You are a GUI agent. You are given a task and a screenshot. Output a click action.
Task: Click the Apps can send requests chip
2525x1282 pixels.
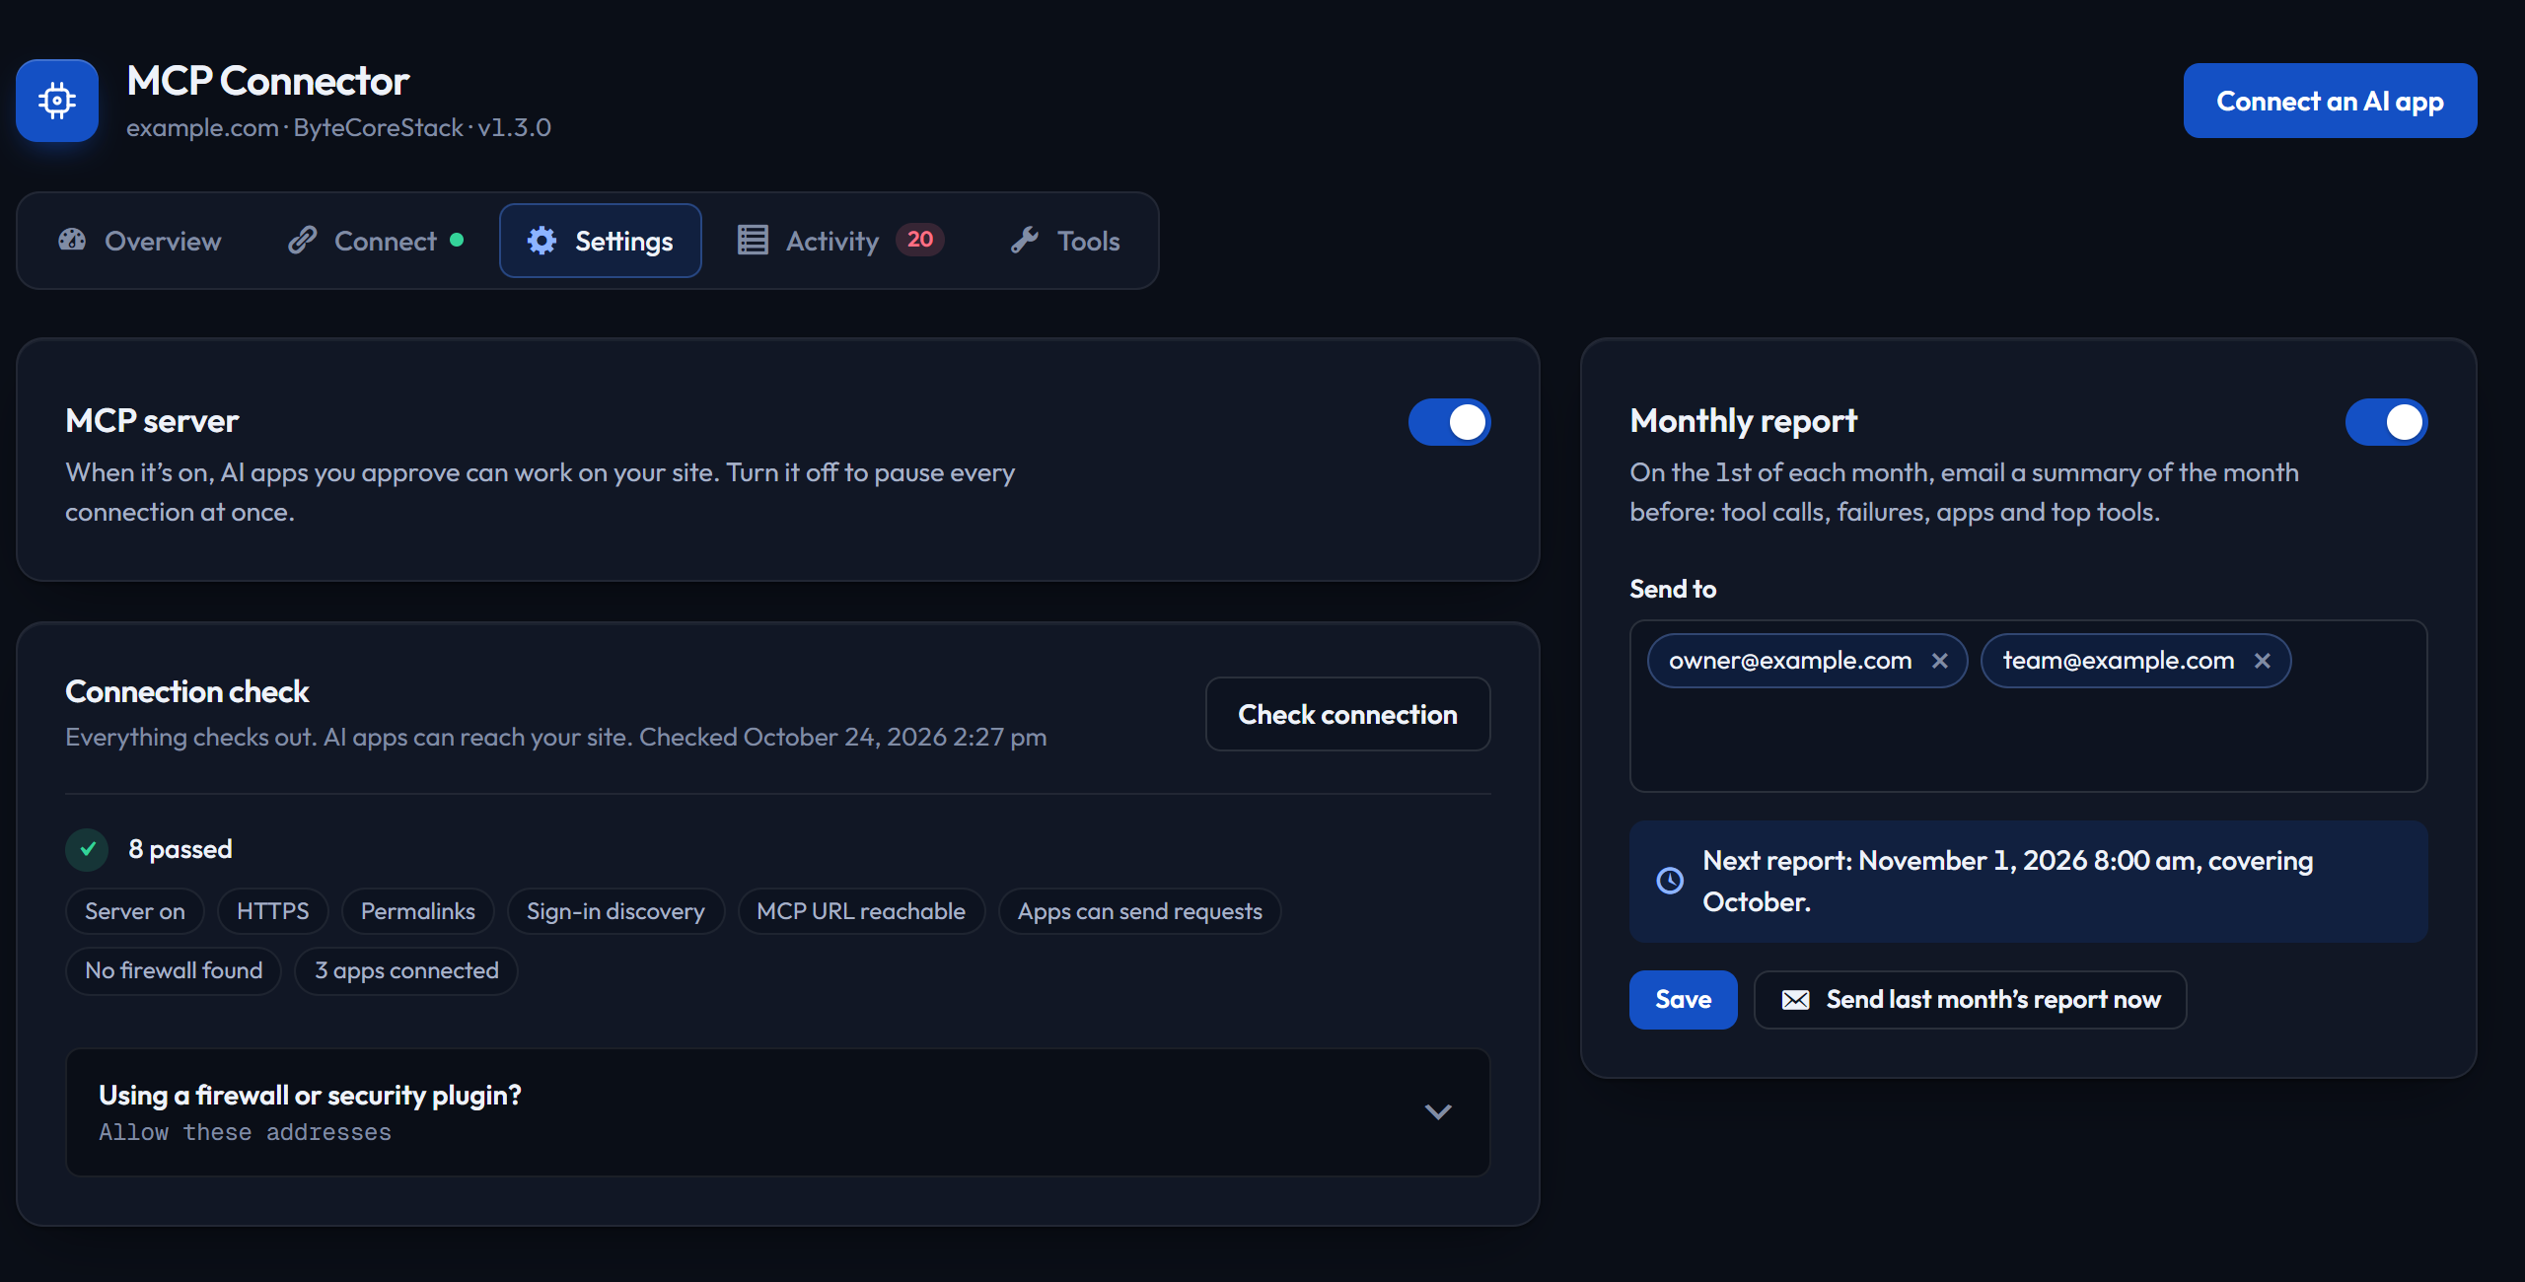(1140, 911)
